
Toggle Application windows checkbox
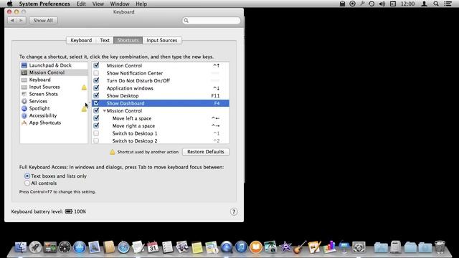click(96, 88)
